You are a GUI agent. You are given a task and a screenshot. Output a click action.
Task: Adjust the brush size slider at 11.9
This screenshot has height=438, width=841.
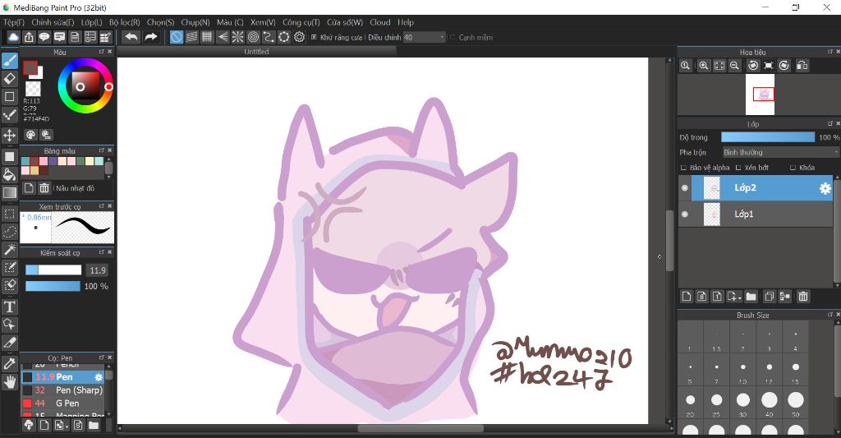[x=53, y=270]
